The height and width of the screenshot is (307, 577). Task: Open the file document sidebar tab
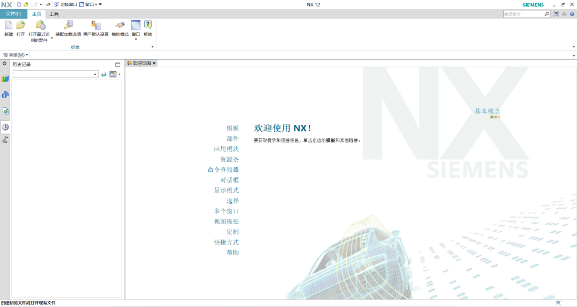[5, 111]
